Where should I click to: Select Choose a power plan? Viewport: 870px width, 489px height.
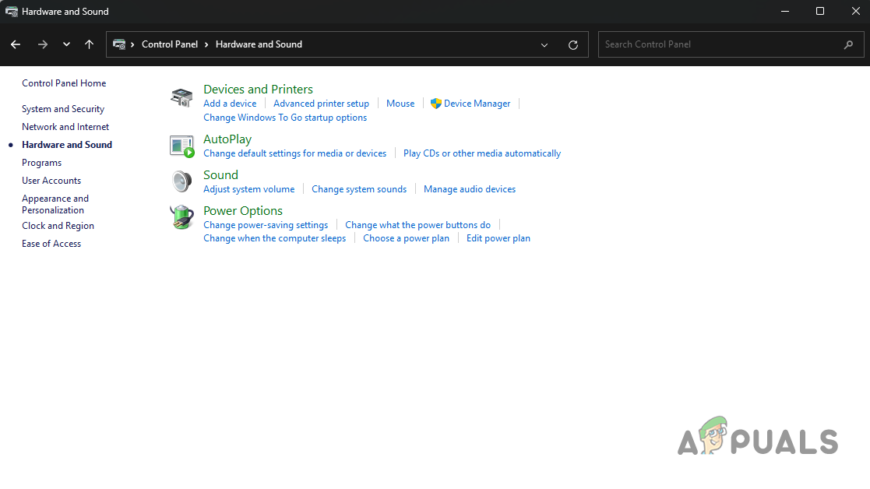pyautogui.click(x=406, y=238)
